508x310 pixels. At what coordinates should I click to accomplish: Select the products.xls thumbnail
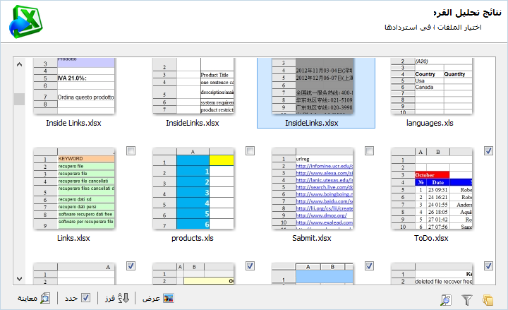coord(193,189)
